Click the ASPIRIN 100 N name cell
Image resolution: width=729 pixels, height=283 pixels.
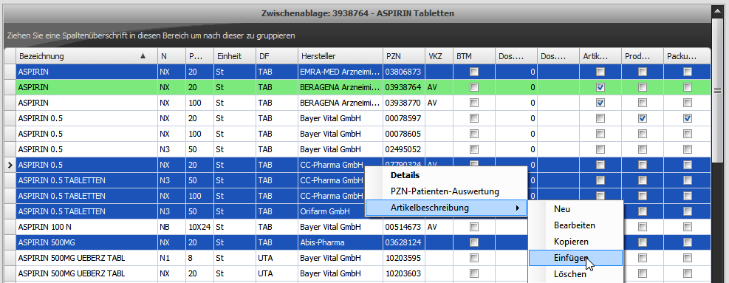(x=87, y=227)
